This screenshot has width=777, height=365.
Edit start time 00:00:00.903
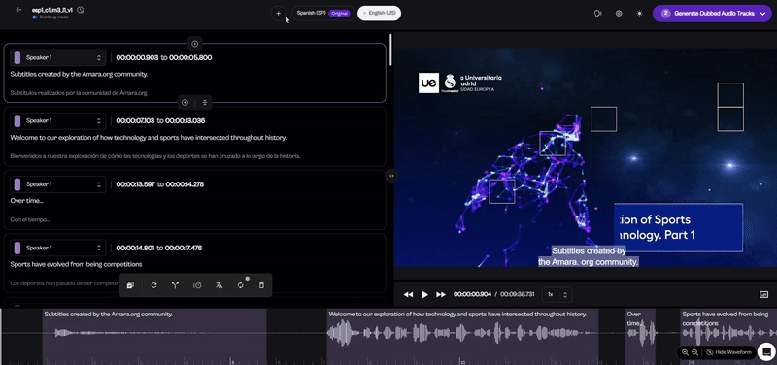137,58
